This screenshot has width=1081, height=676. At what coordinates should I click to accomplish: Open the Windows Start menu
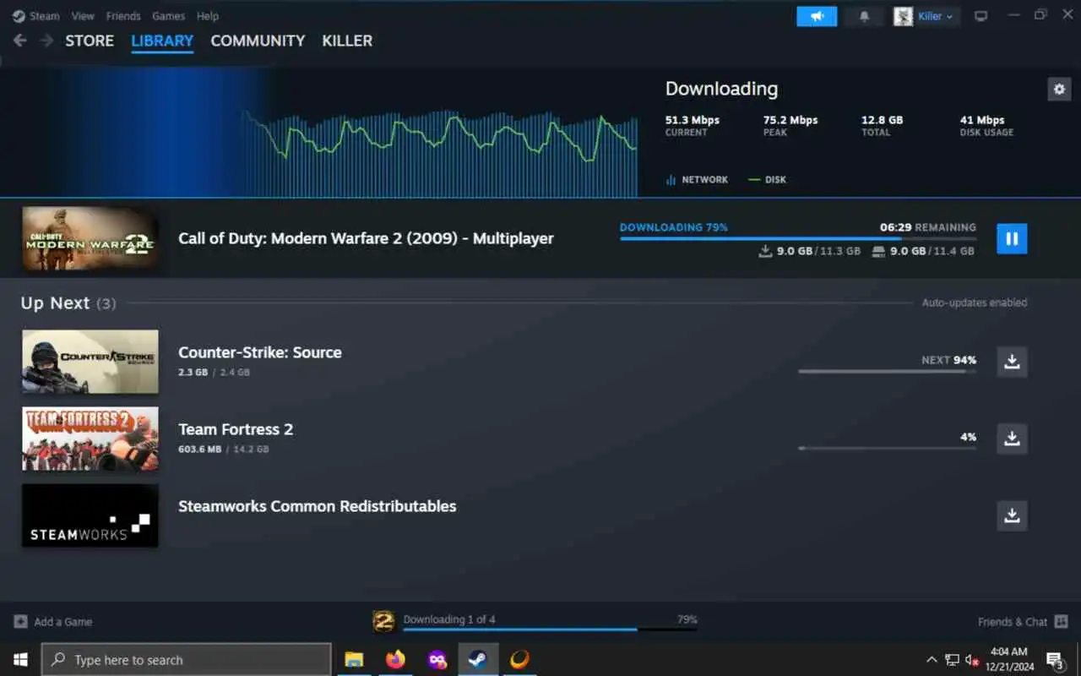point(20,659)
